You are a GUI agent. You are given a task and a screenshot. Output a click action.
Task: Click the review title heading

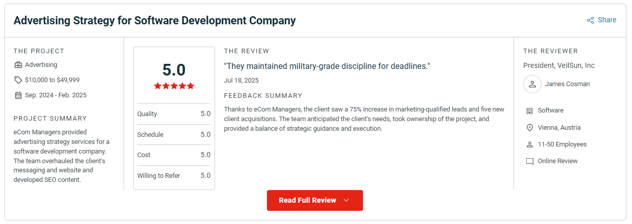tap(155, 21)
